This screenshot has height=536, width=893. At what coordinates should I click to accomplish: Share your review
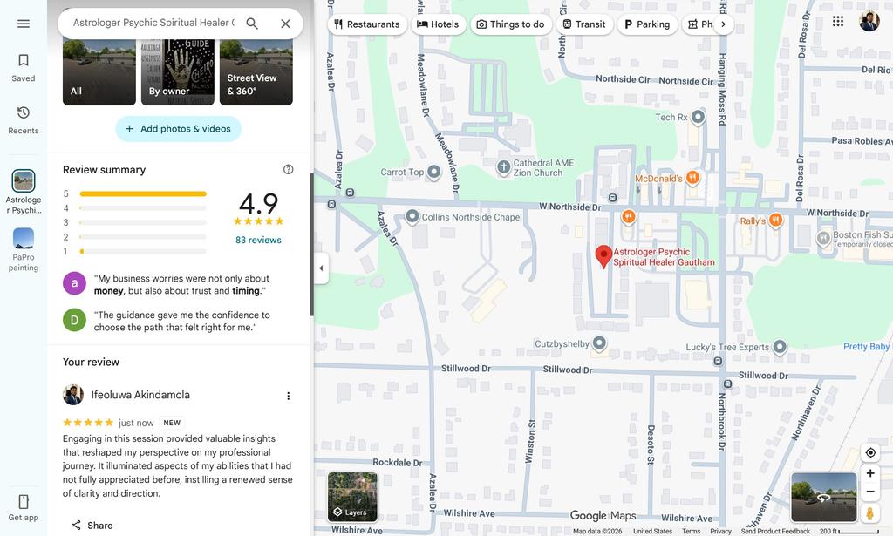[92, 526]
